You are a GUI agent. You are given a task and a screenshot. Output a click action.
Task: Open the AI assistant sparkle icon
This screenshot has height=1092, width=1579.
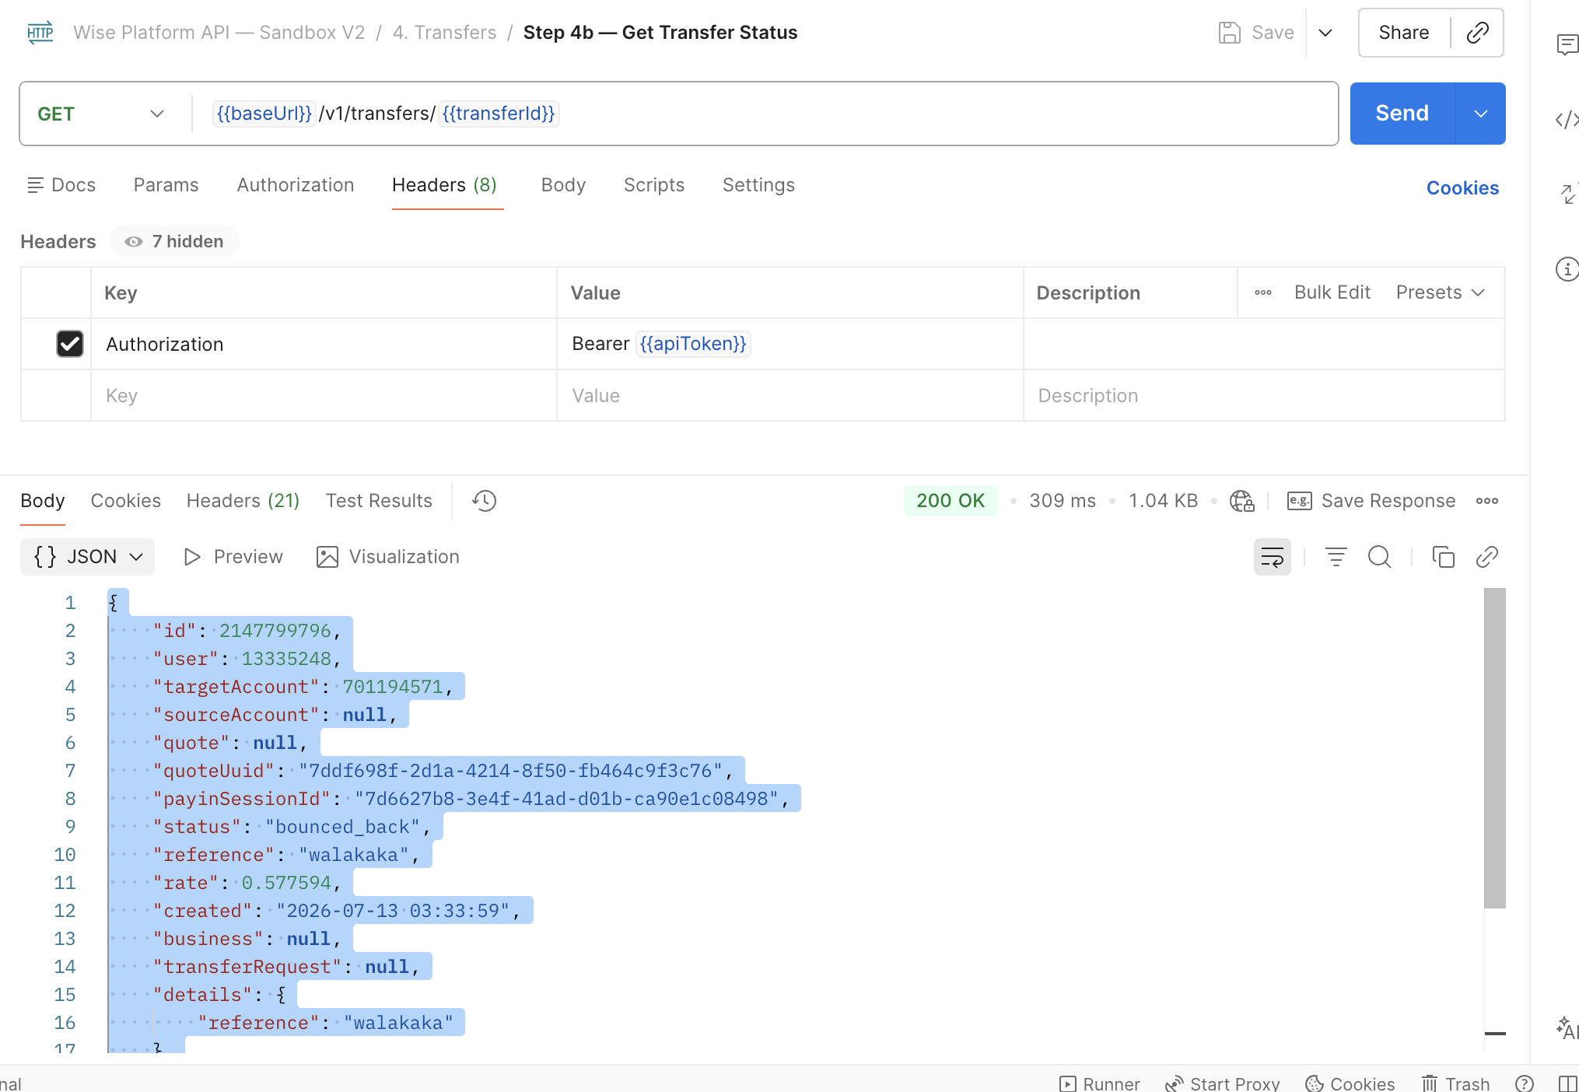click(1567, 1028)
